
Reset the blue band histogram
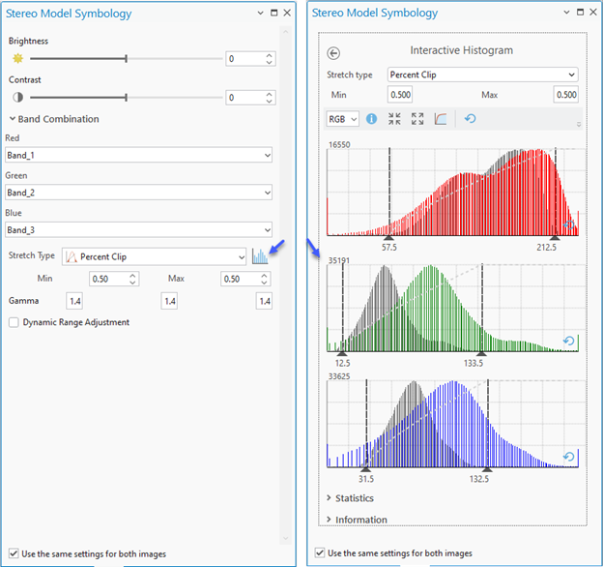(568, 457)
